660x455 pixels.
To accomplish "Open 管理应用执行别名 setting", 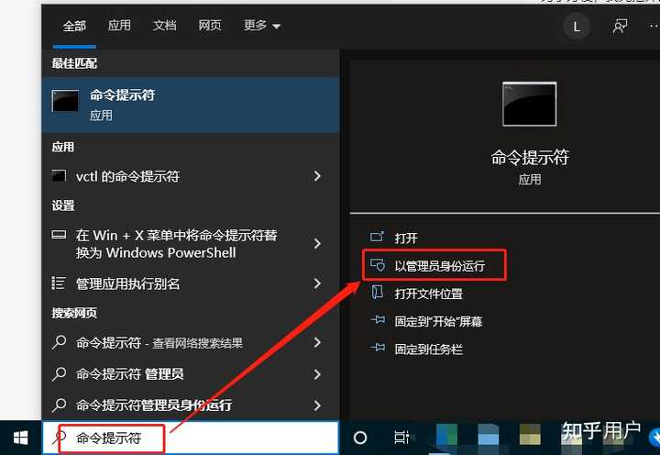I will click(191, 283).
